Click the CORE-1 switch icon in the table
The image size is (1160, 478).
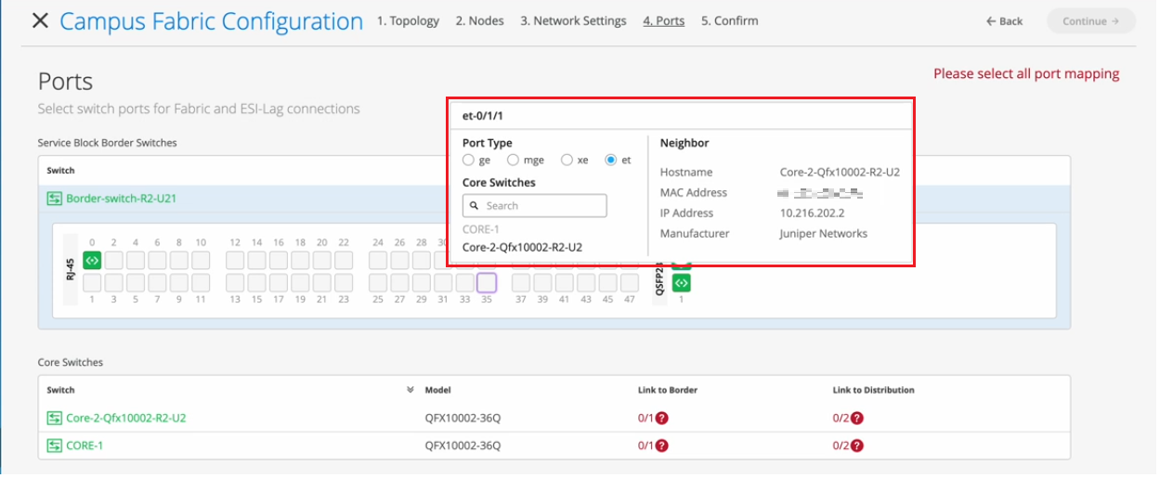pos(55,446)
